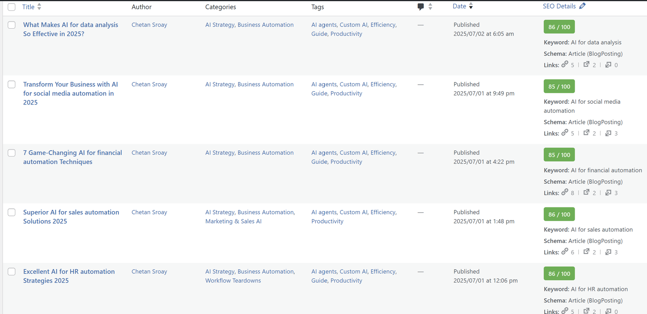Click Productivity tag in sales automation row
Image resolution: width=647 pixels, height=314 pixels.
point(327,222)
